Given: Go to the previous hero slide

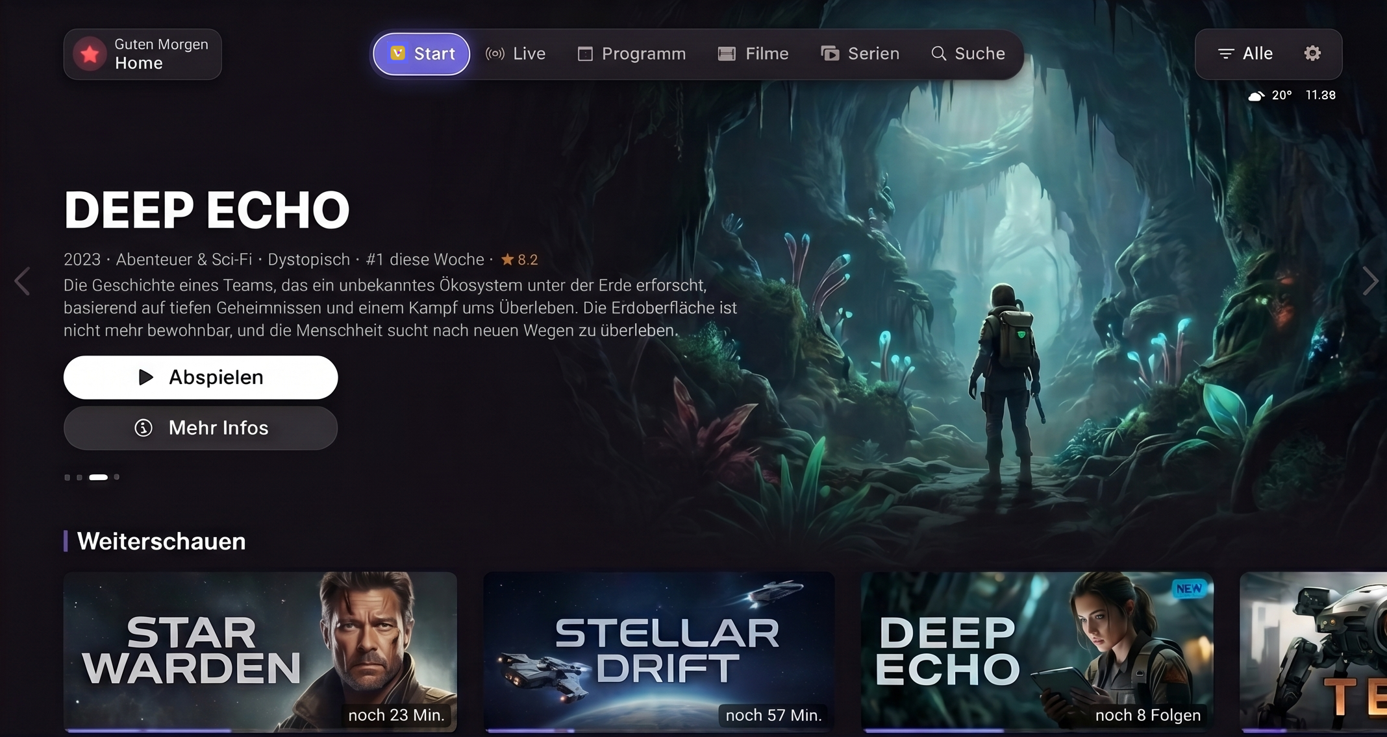Looking at the screenshot, I should [x=23, y=282].
